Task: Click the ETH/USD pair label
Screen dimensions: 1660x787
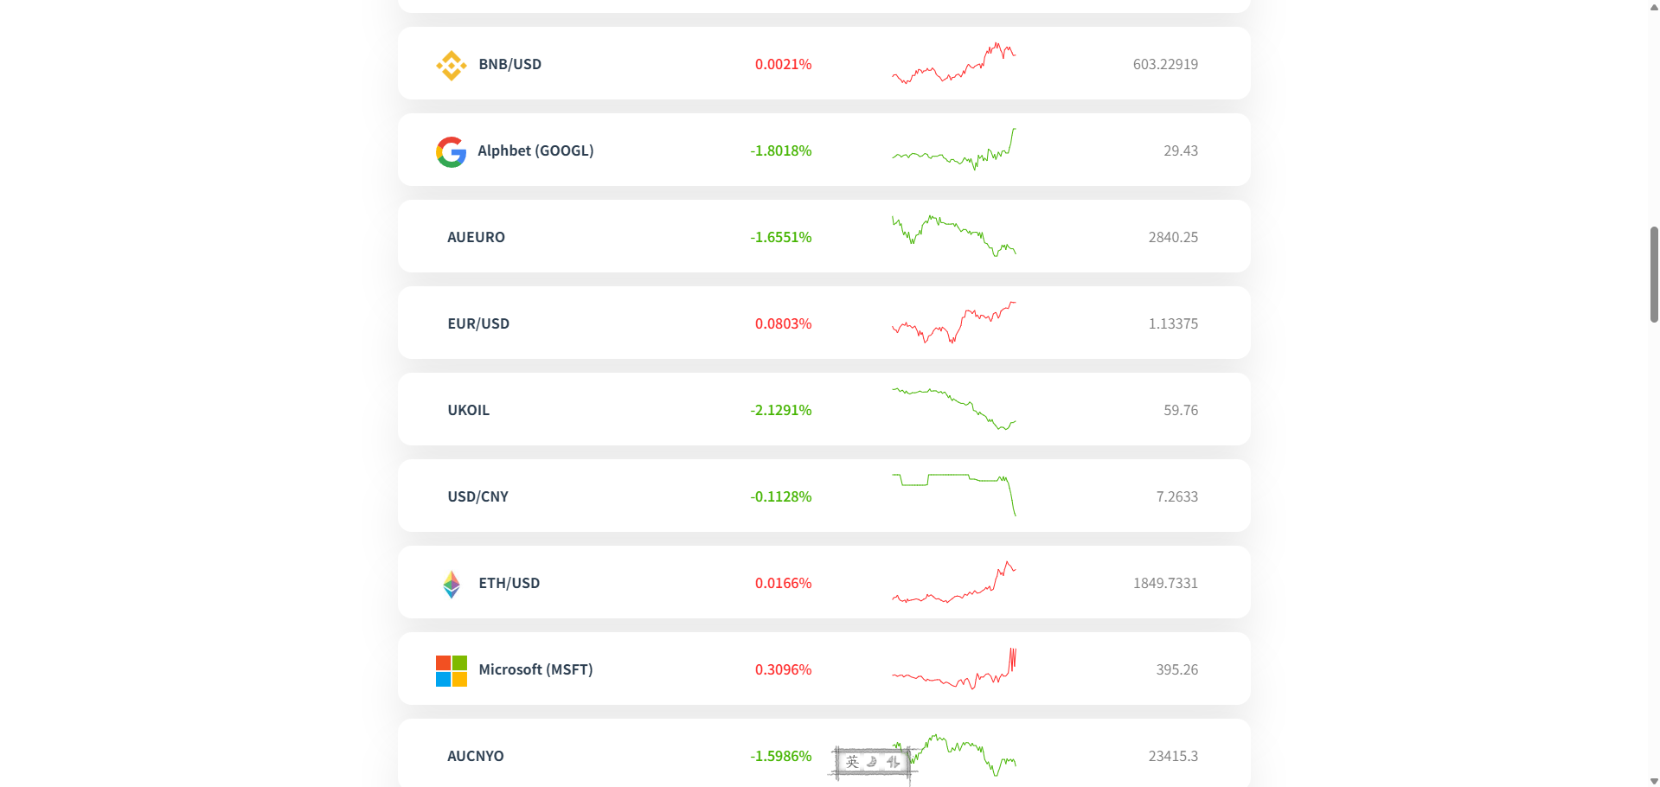Action: pos(509,583)
